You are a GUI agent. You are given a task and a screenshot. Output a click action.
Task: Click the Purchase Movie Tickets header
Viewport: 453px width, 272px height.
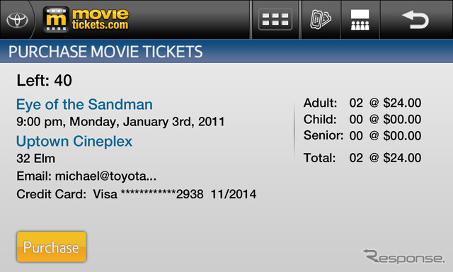(x=105, y=52)
